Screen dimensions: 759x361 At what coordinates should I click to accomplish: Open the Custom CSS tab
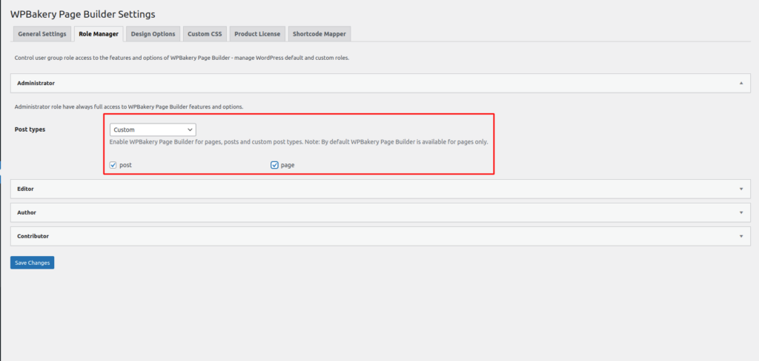[x=205, y=34]
